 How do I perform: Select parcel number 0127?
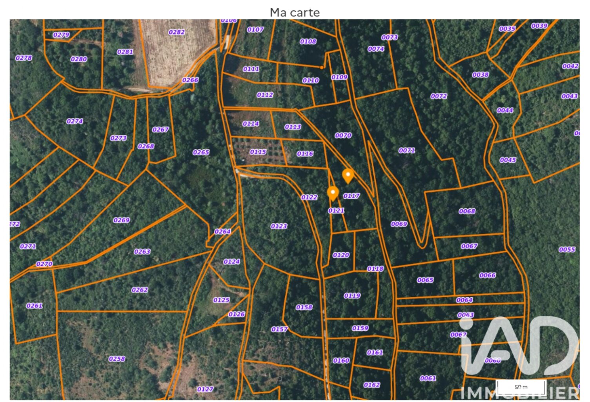pos(205,389)
